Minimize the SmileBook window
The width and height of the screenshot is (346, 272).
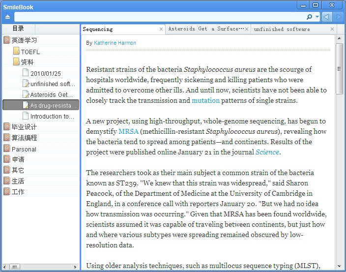303,5
